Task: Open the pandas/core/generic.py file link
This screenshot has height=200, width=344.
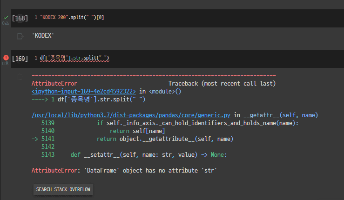Action: (x=131, y=115)
